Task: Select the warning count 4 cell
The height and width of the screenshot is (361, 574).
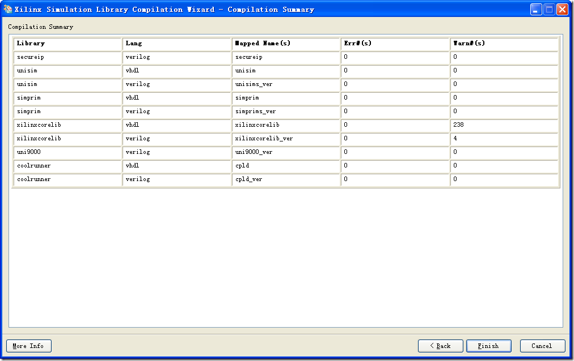Action: coord(504,139)
